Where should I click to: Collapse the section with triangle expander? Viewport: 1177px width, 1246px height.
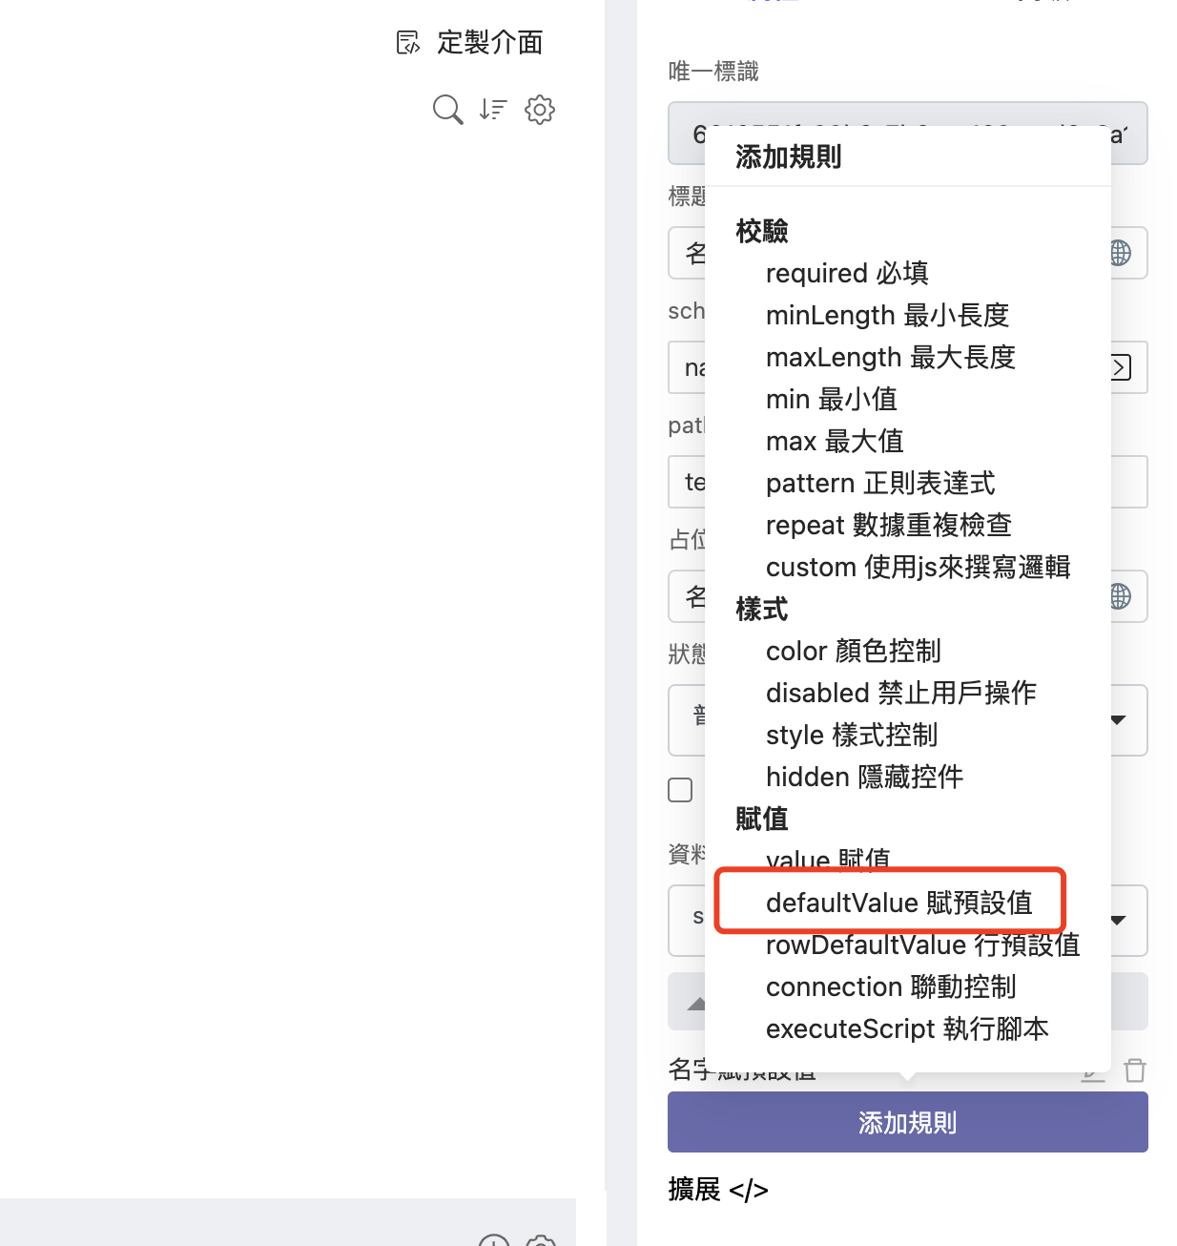(x=697, y=1003)
